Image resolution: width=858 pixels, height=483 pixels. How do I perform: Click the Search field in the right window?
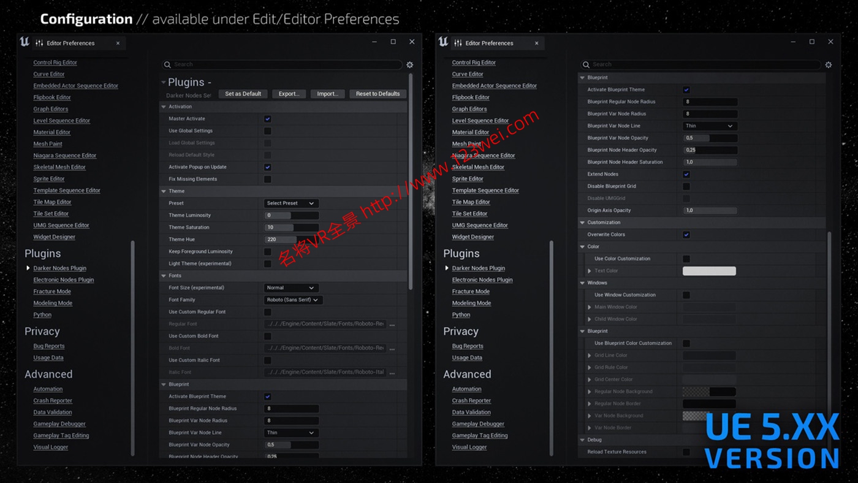[x=702, y=64]
